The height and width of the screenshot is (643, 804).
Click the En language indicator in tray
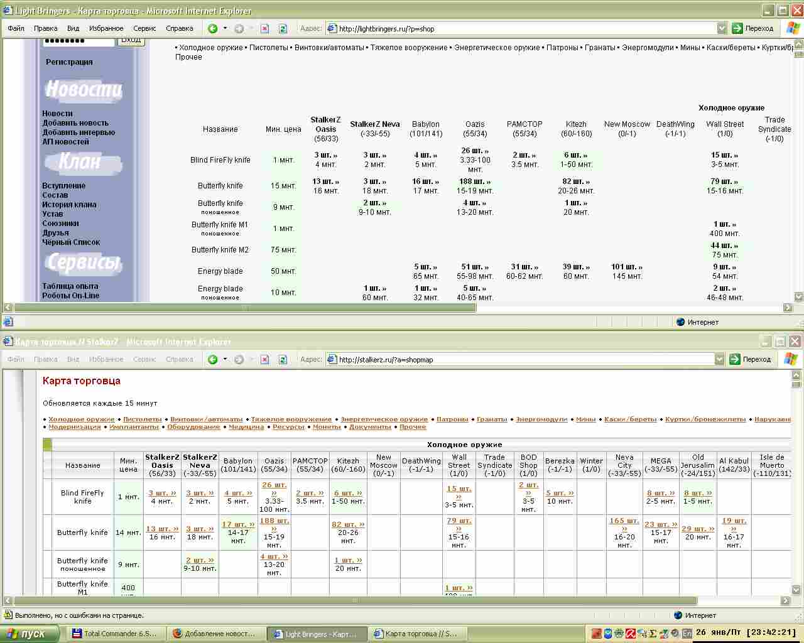pos(687,634)
